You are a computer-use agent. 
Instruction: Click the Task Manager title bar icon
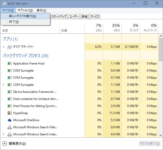[4, 4]
